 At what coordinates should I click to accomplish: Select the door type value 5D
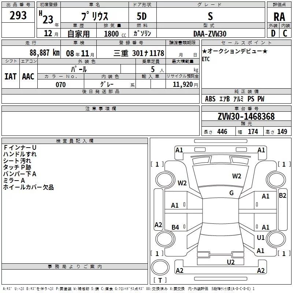coord(142,16)
